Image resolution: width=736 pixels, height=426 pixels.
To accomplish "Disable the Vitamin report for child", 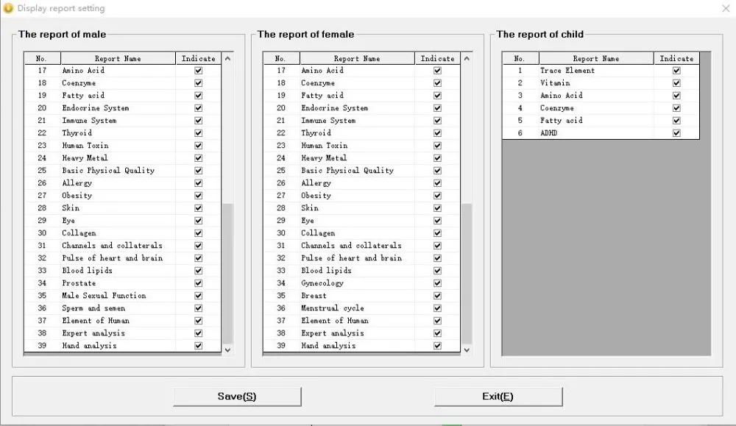I will click(676, 82).
